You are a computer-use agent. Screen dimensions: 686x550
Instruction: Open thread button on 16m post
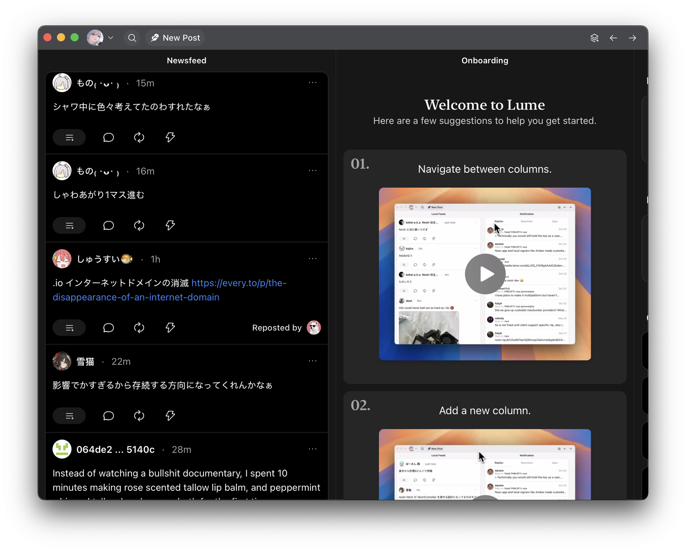pyautogui.click(x=69, y=226)
